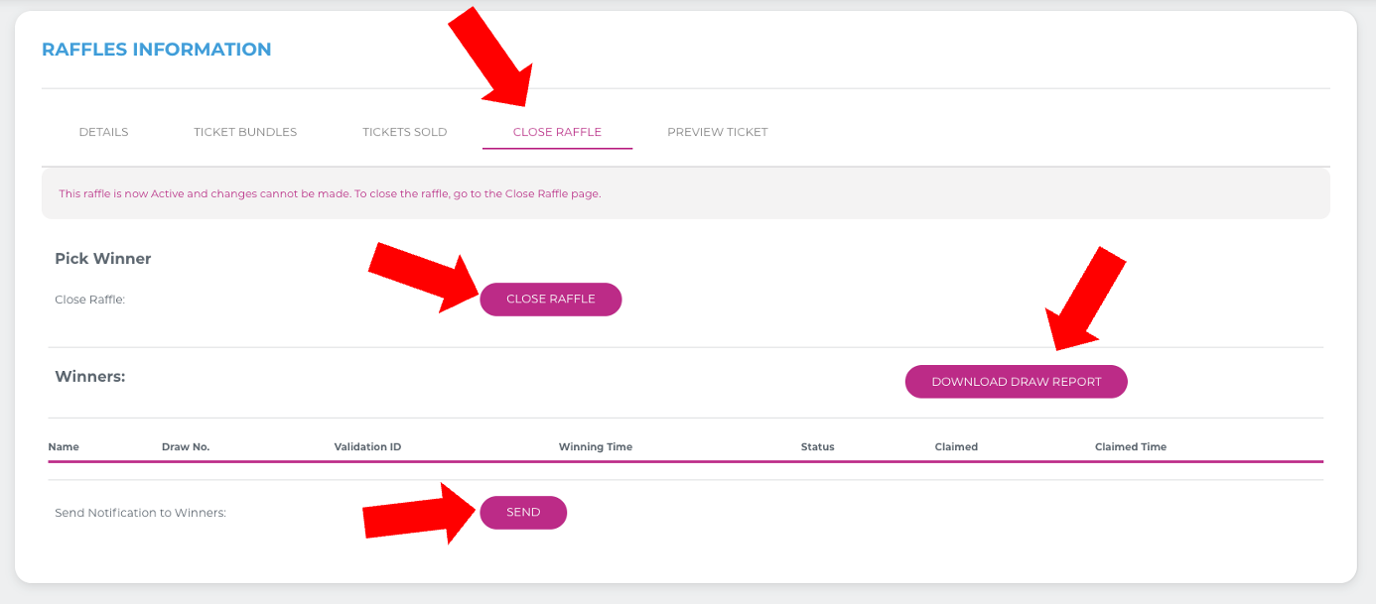Image resolution: width=1376 pixels, height=605 pixels.
Task: Open the Details tab
Action: tap(103, 132)
